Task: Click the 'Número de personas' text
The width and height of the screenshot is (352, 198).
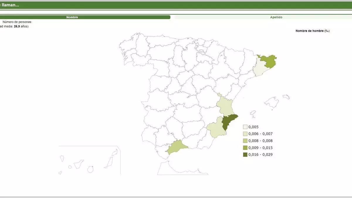Action: coord(17,22)
